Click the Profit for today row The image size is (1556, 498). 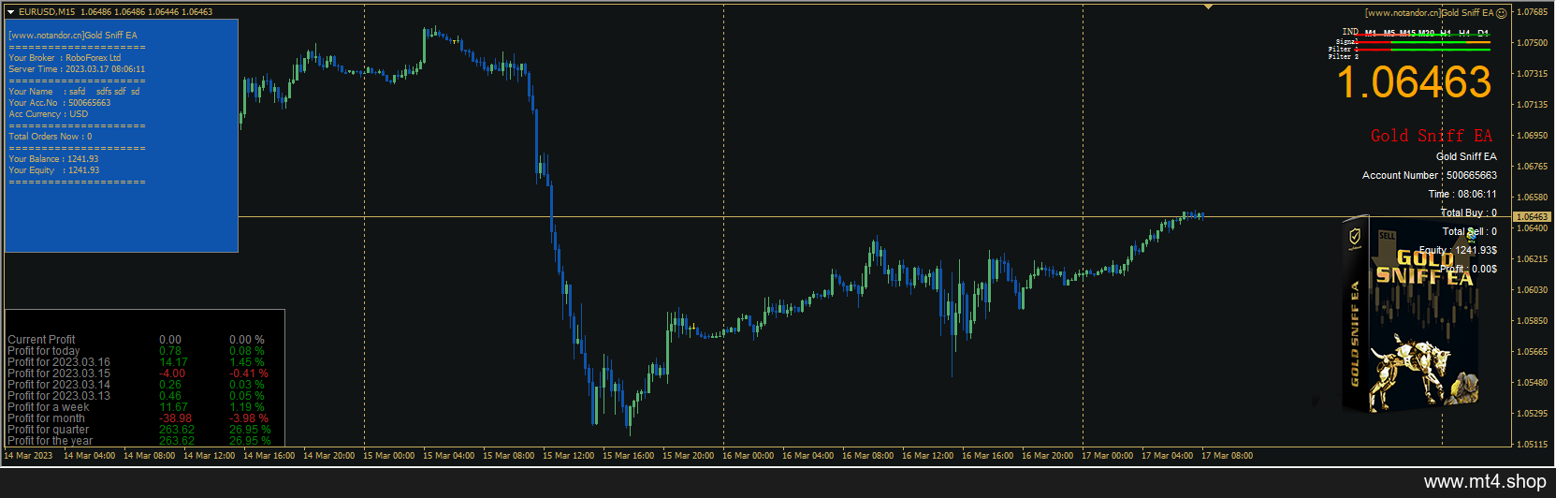(137, 351)
